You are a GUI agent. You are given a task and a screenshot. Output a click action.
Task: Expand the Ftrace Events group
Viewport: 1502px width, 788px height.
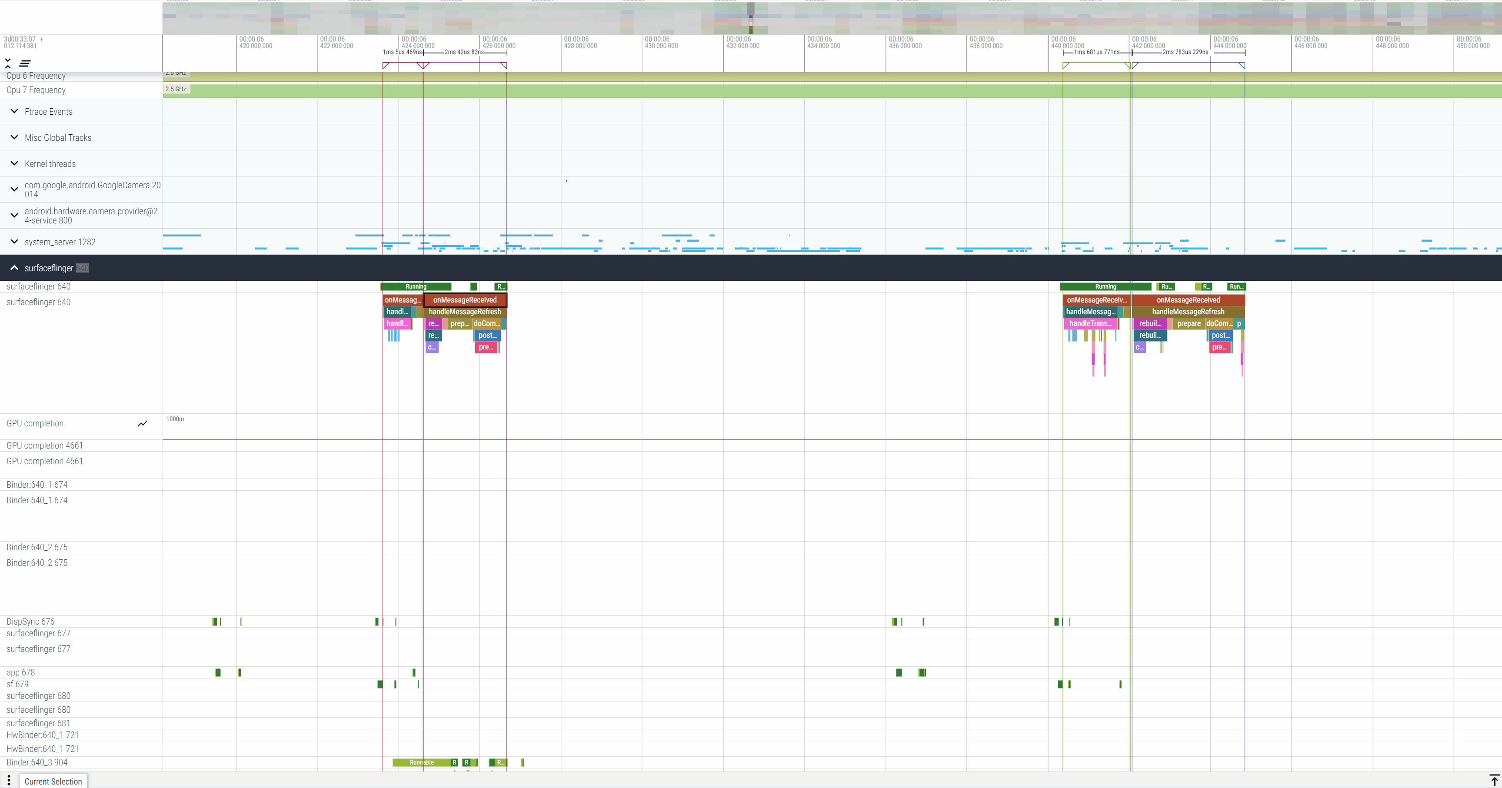pos(15,111)
